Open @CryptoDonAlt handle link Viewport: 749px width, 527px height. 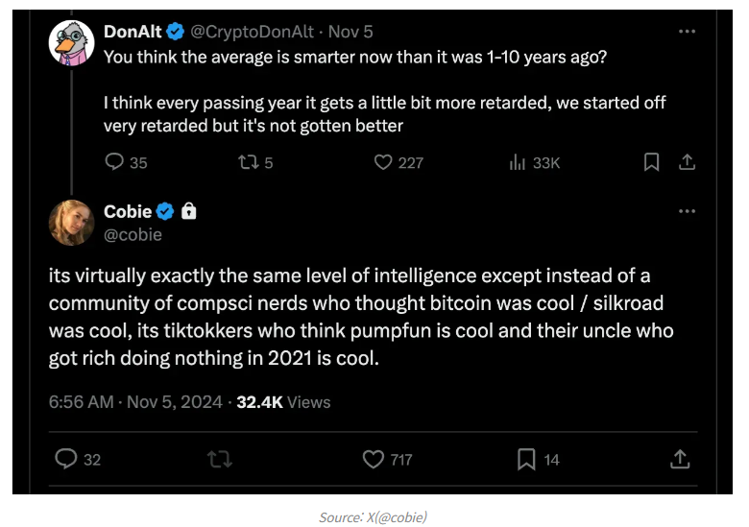[x=253, y=31]
